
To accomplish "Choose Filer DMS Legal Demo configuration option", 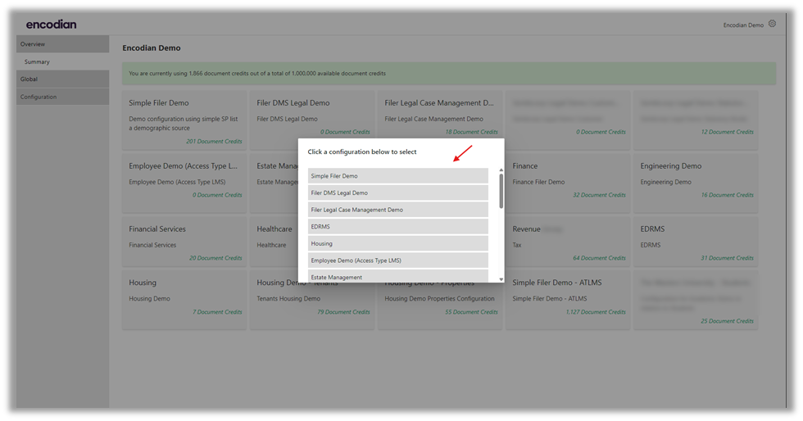I will click(398, 193).
